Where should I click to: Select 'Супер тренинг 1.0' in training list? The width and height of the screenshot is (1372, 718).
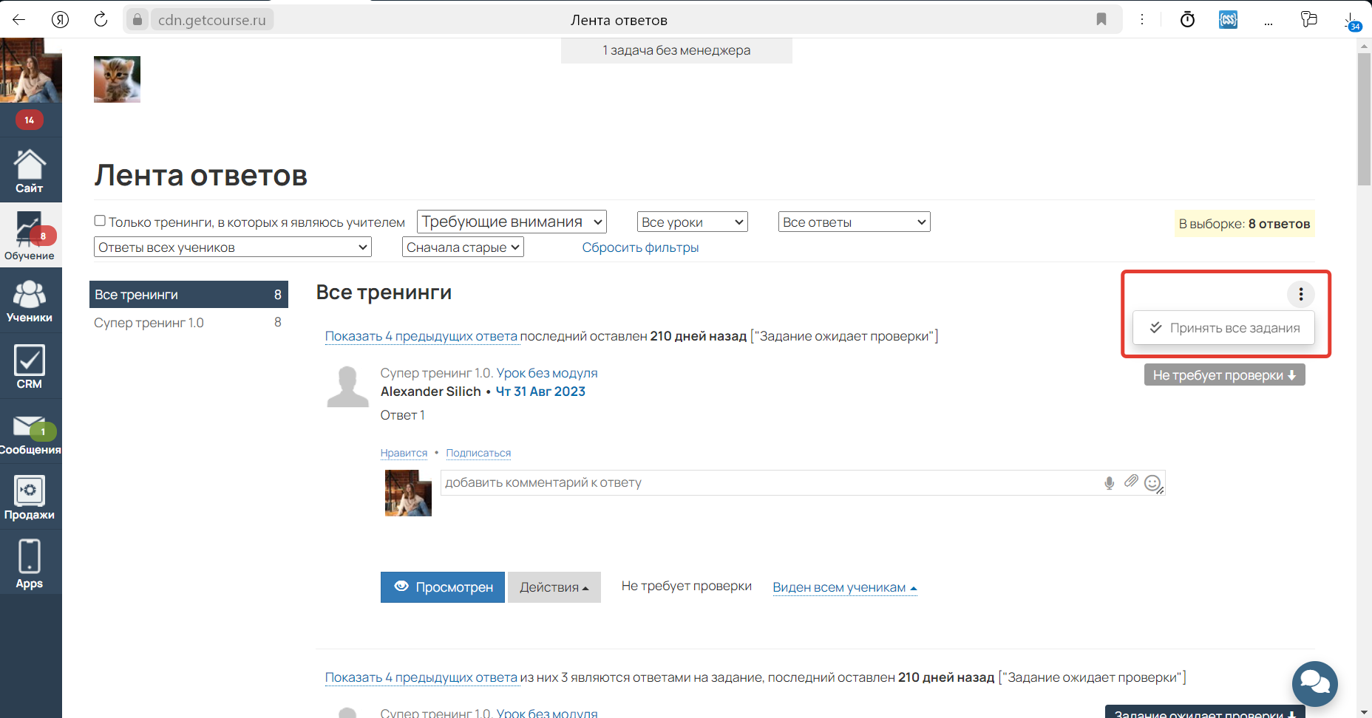pyautogui.click(x=149, y=323)
